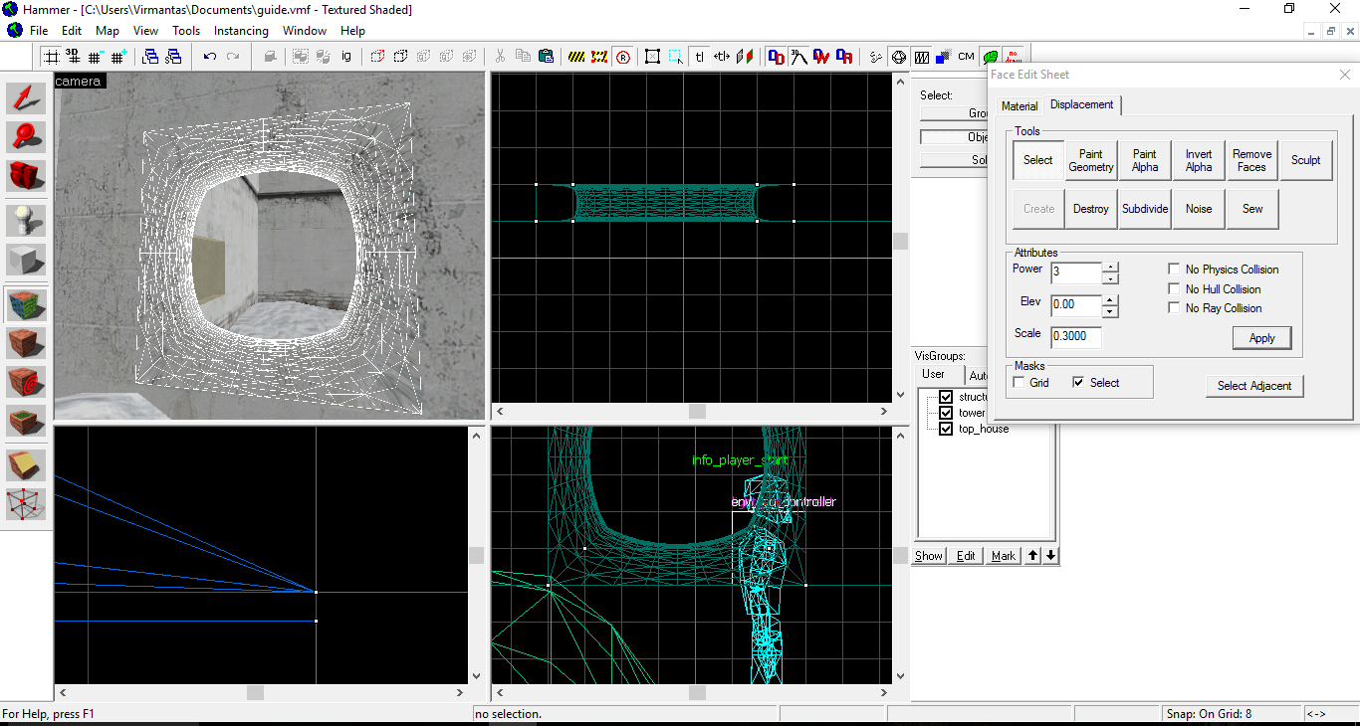The width and height of the screenshot is (1360, 726).
Task: Click the Apply Decals target-cube icon
Action: click(27, 382)
